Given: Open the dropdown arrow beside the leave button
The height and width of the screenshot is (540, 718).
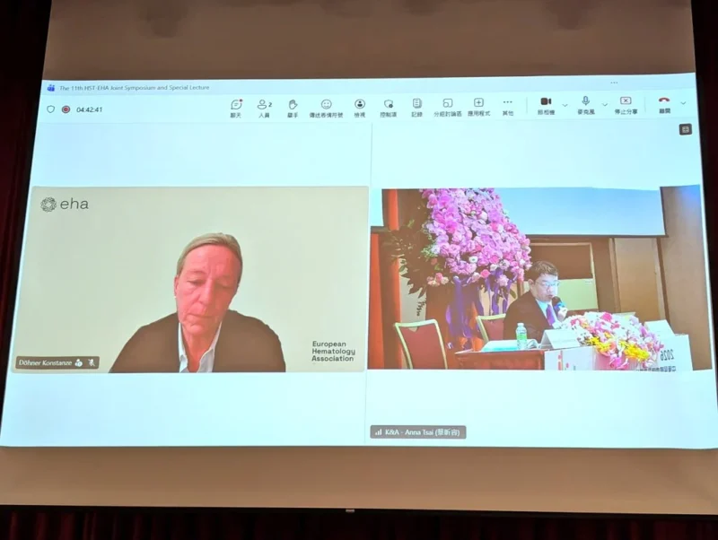Looking at the screenshot, I should pos(684,103).
